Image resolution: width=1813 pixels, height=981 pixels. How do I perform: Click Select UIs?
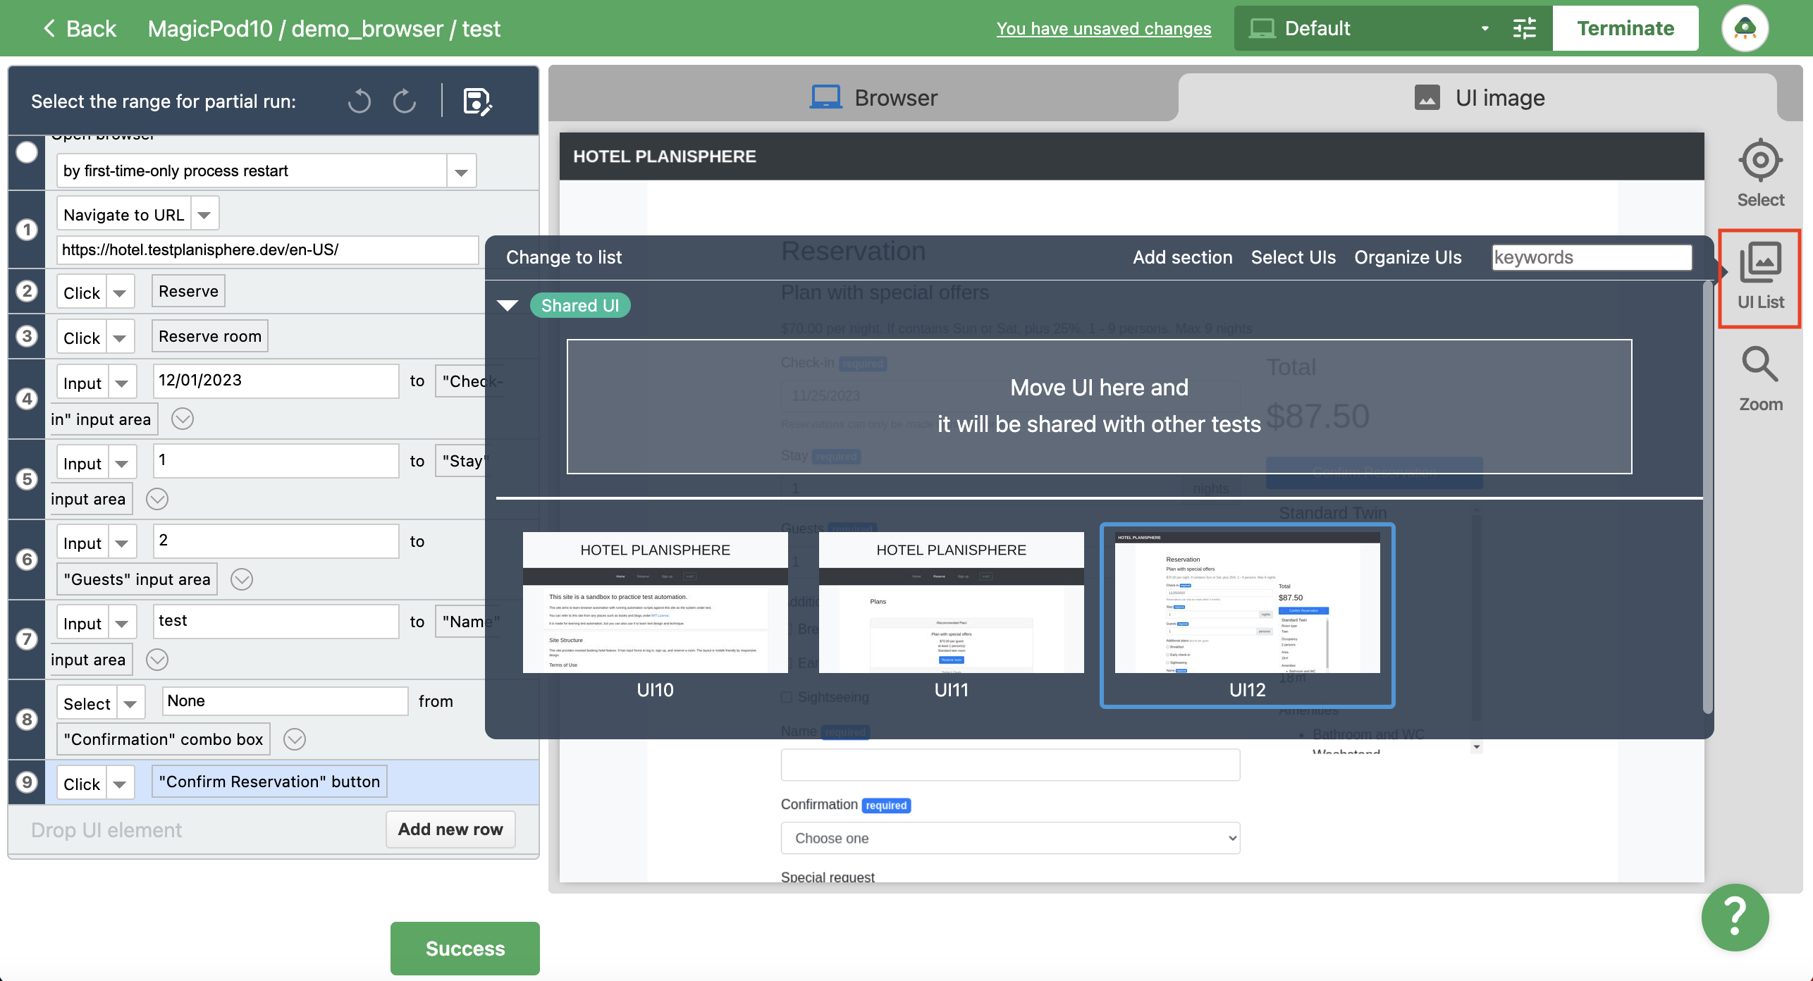point(1293,257)
